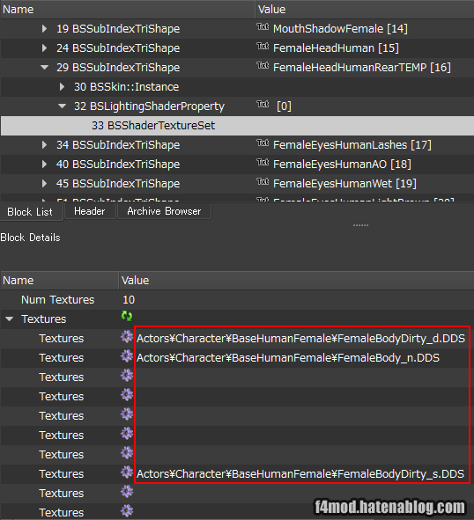Select the 45 BSSubIndexTriShape row label
The image size is (474, 520).
[118, 184]
